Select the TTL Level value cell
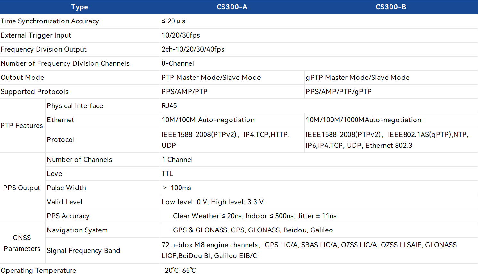 coord(166,174)
